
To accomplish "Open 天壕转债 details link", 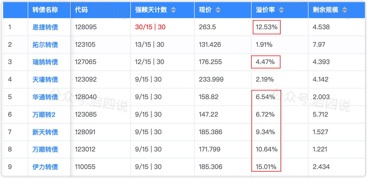I will [x=45, y=79].
